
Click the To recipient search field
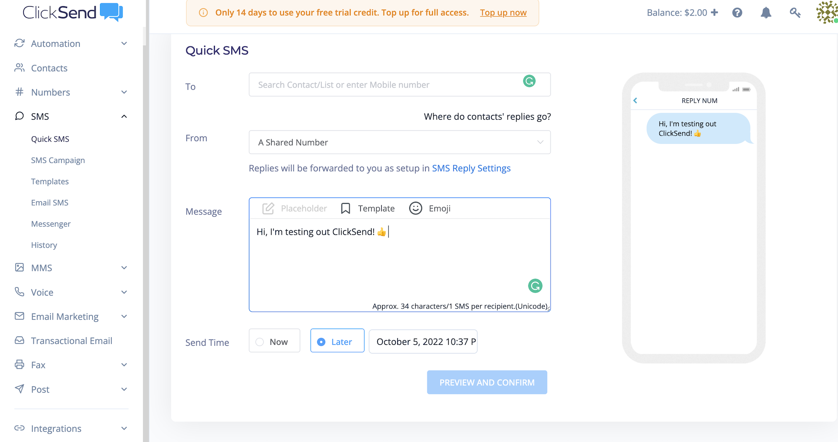pyautogui.click(x=400, y=85)
